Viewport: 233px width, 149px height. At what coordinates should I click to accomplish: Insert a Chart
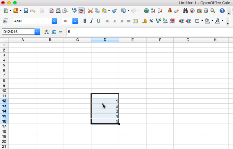[169, 11]
